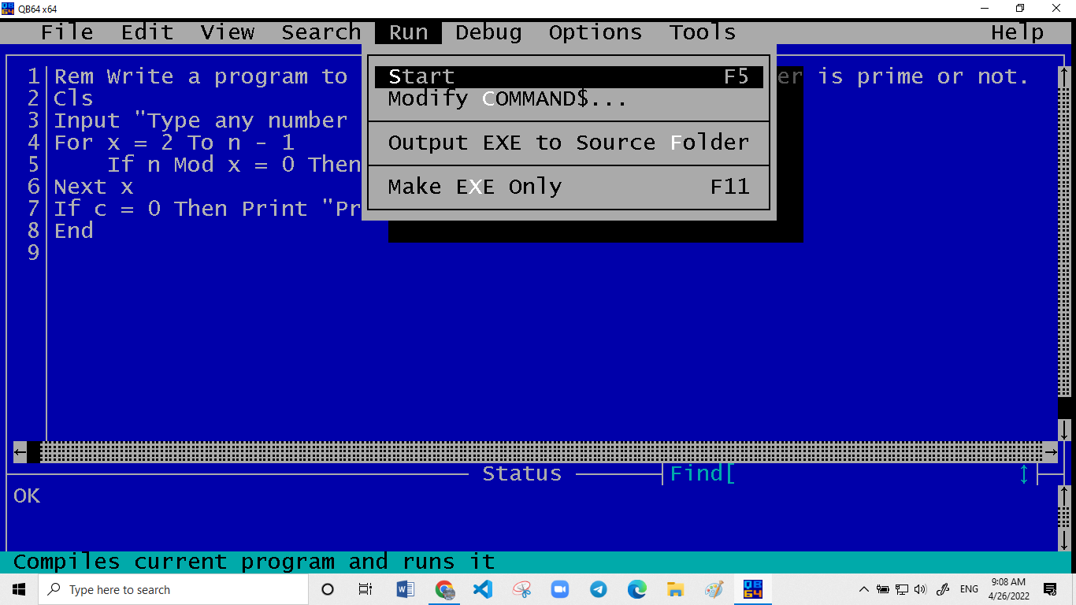Open Task View on the taskbar
Viewport: 1076px width, 605px height.
point(365,589)
